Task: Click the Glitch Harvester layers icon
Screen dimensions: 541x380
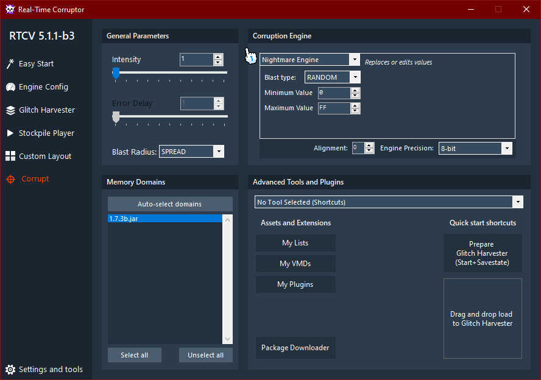Action: click(10, 110)
